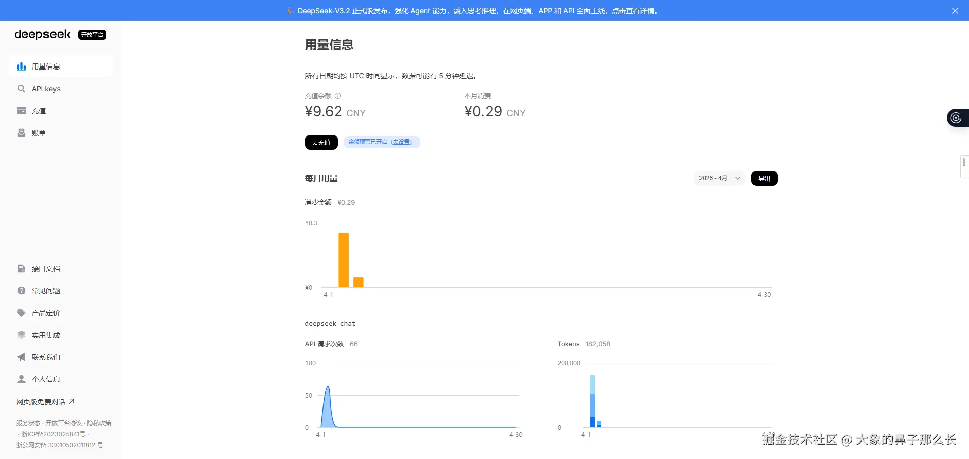Click the 账单 receipt icon
969x459 pixels.
[x=21, y=133]
